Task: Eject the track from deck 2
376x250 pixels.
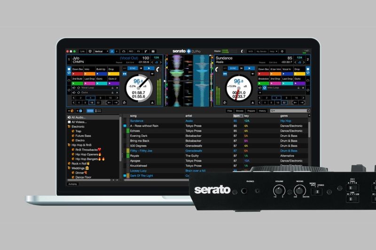Action: [252, 103]
